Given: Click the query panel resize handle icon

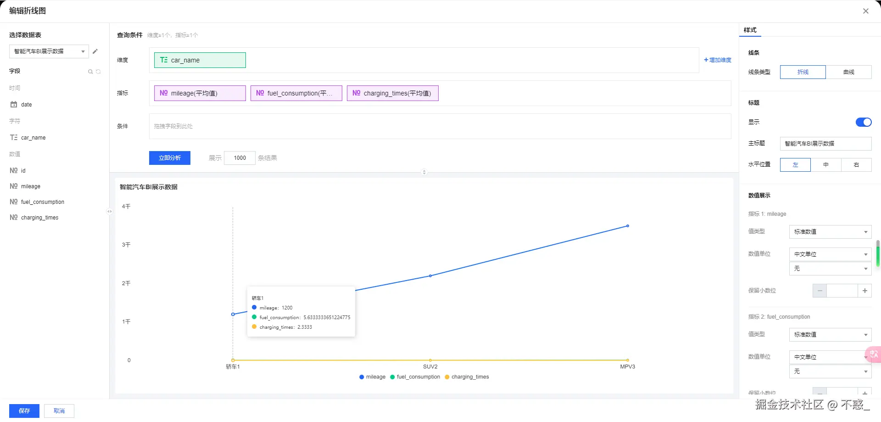Looking at the screenshot, I should [424, 172].
